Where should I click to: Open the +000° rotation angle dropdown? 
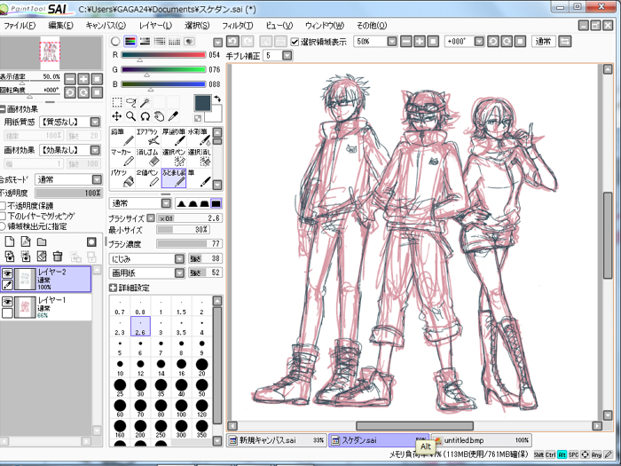click(479, 41)
